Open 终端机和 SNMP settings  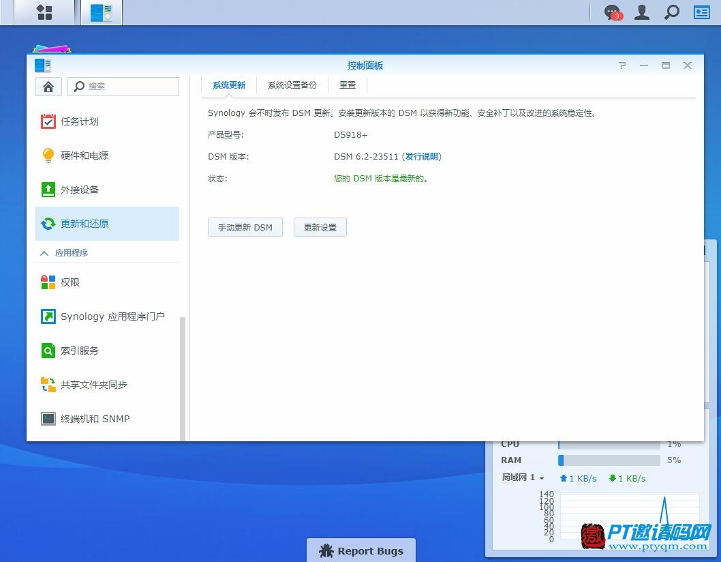click(x=107, y=418)
